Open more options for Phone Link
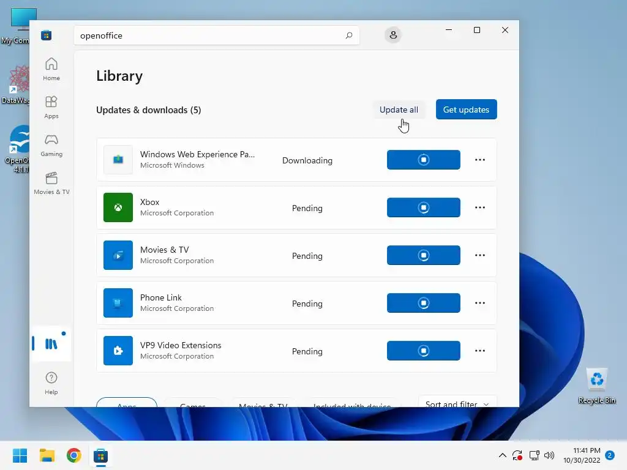 pos(480,303)
